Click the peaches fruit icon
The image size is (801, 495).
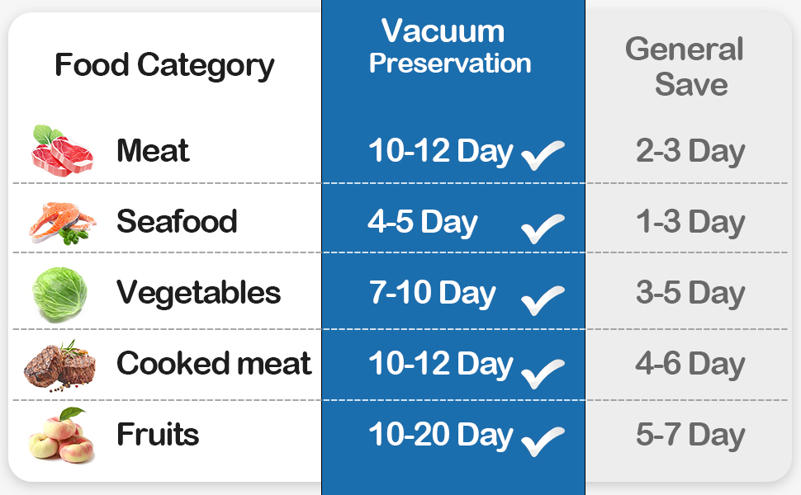61,435
